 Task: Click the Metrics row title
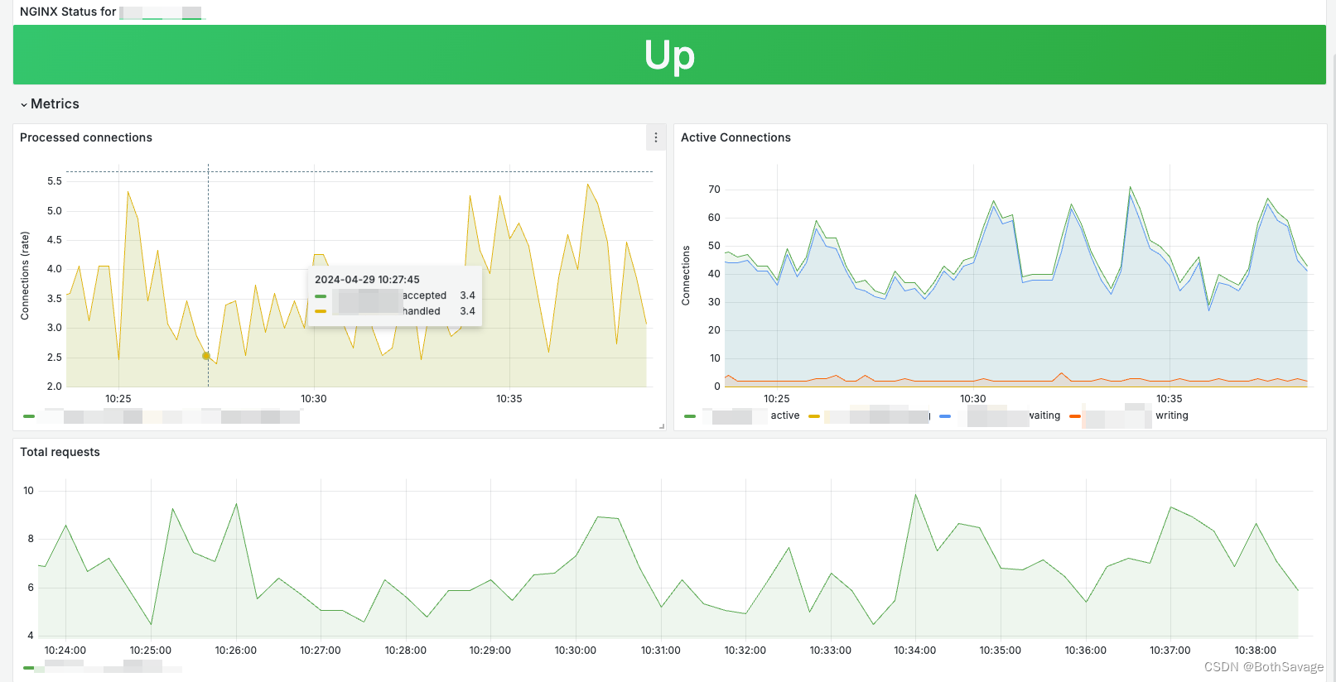(55, 104)
